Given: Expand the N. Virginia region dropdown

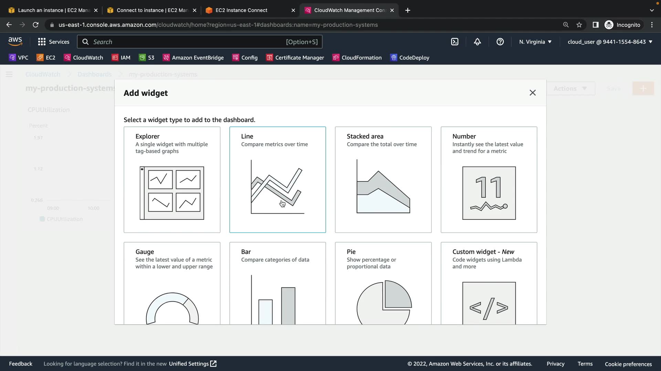Looking at the screenshot, I should (x=535, y=42).
